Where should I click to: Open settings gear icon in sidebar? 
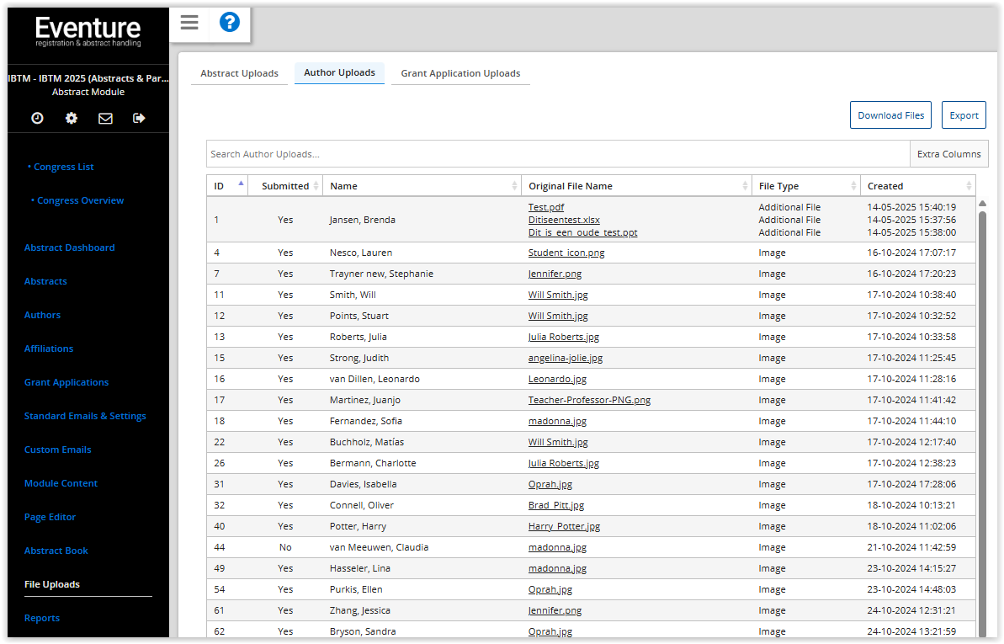71,118
